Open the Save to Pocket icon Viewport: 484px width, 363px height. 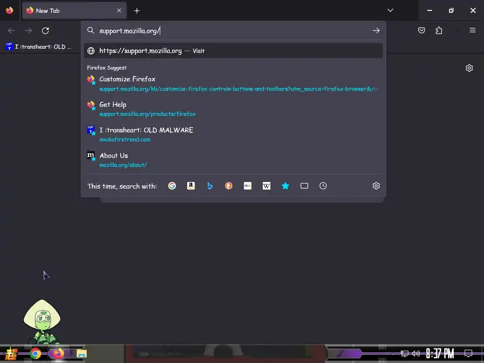(421, 30)
